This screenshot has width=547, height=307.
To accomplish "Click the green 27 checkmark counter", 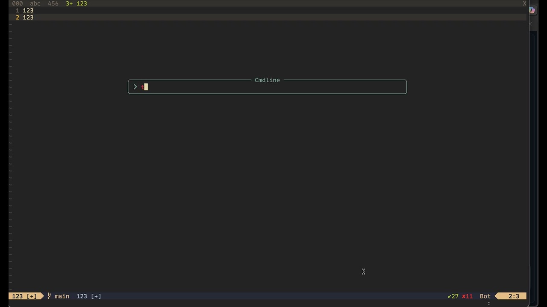I will pos(453,296).
